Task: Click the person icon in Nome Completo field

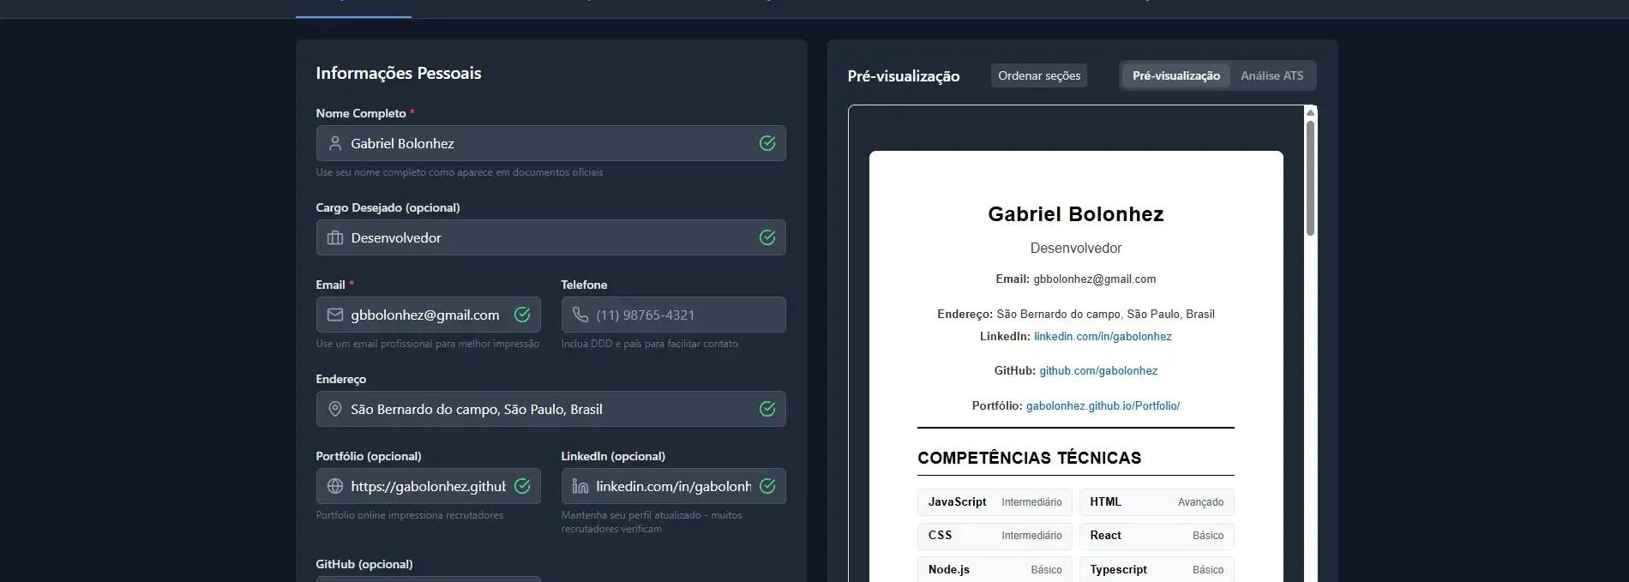Action: click(335, 143)
